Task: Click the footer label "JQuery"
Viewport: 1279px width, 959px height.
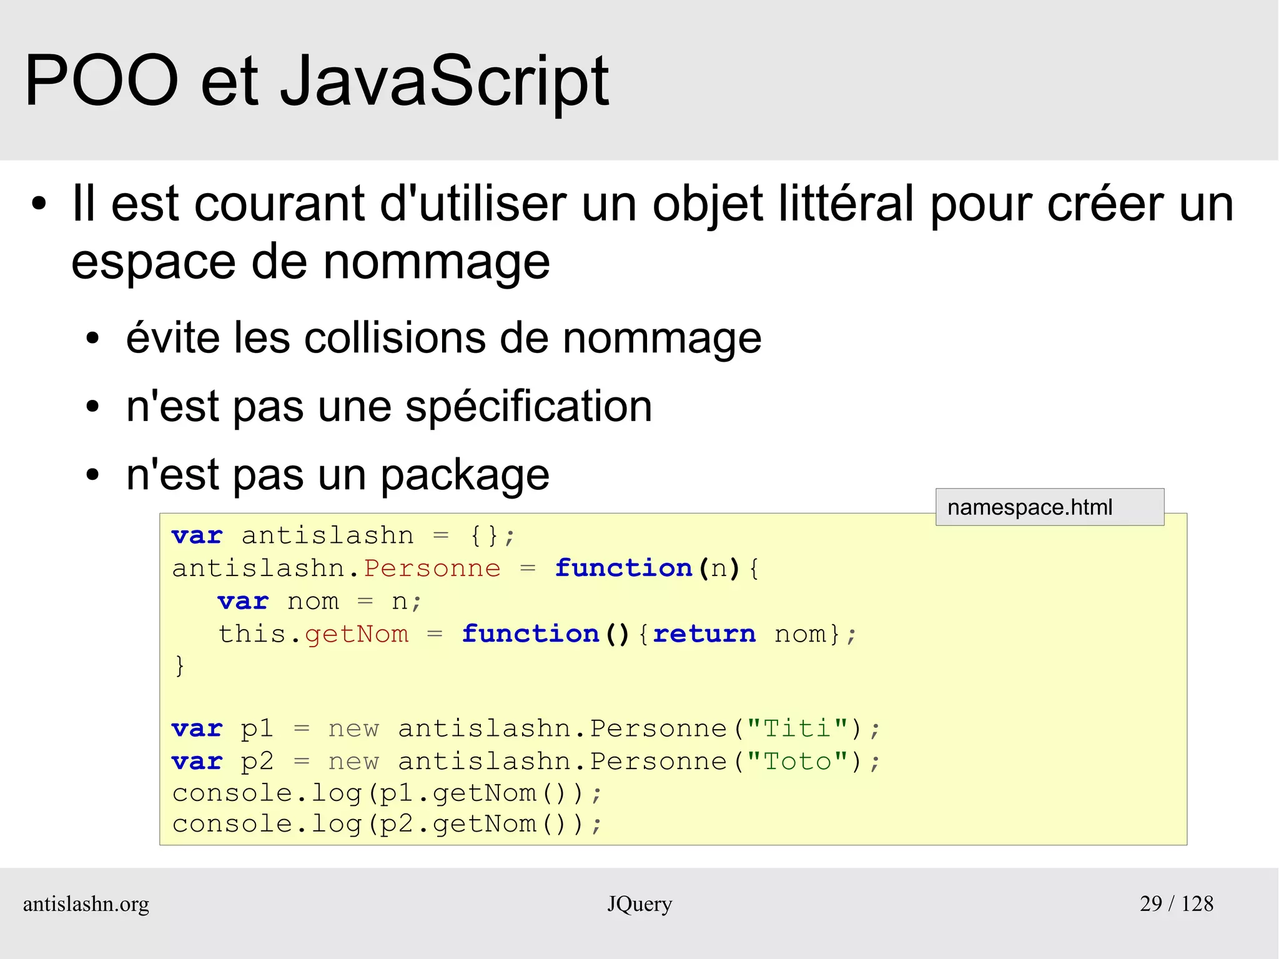Action: [639, 905]
